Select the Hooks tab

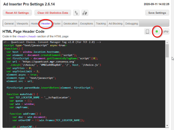tap(35, 24)
